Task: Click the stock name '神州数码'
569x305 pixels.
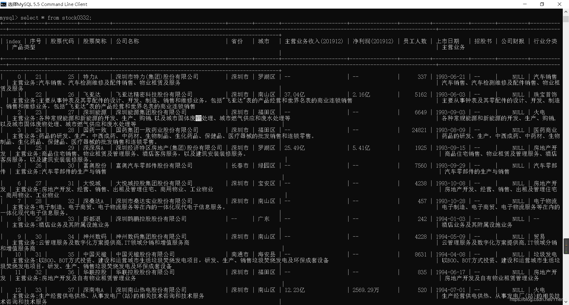Action: (95, 237)
